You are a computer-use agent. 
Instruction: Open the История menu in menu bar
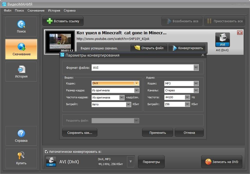tap(54, 10)
